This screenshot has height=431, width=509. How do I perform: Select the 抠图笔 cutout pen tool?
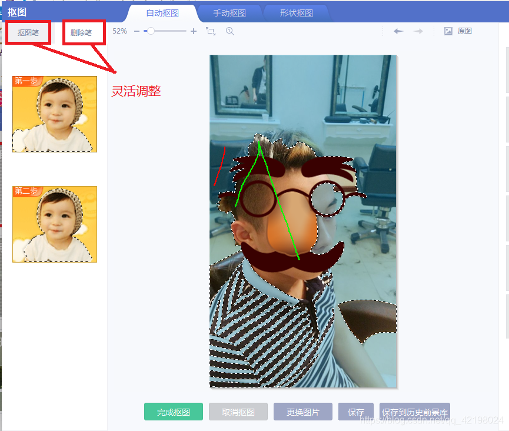28,32
